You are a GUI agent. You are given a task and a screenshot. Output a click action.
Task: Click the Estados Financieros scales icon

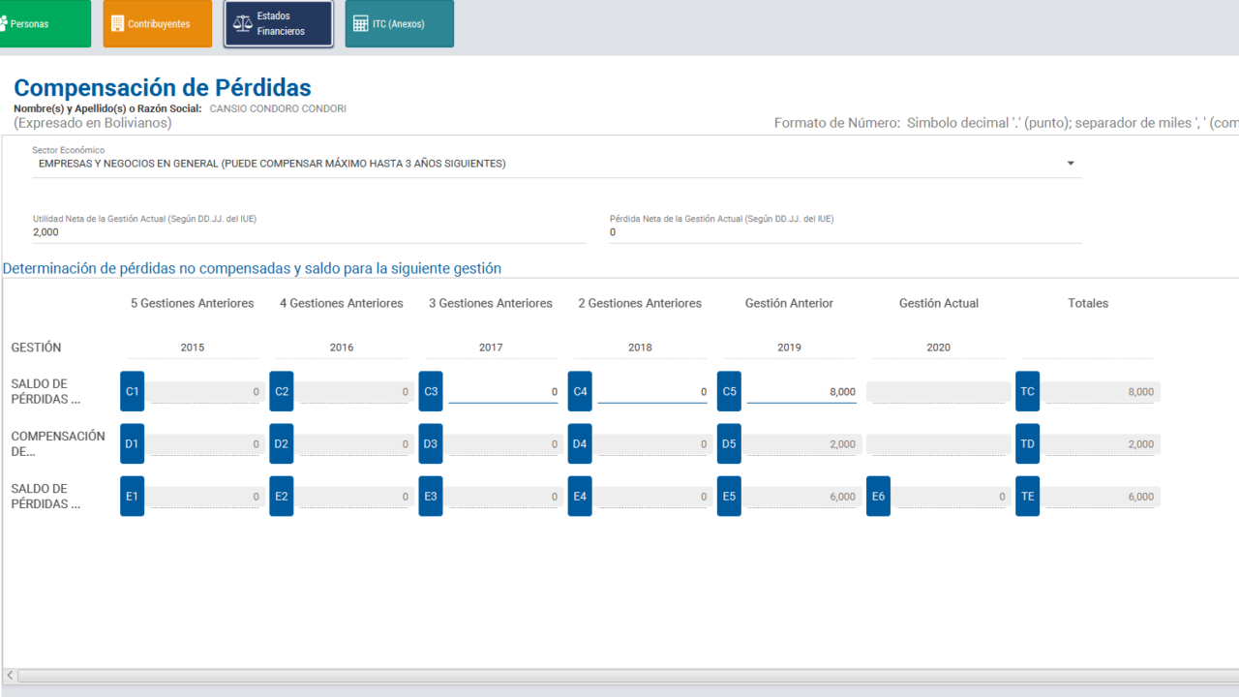click(x=242, y=23)
